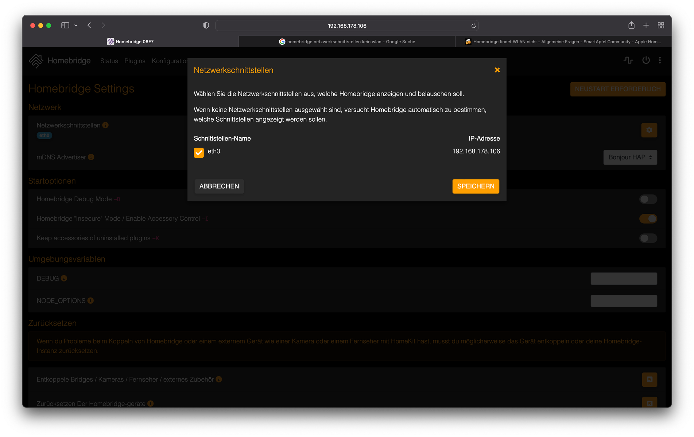
Task: Open the three-dot options menu
Action: [x=660, y=60]
